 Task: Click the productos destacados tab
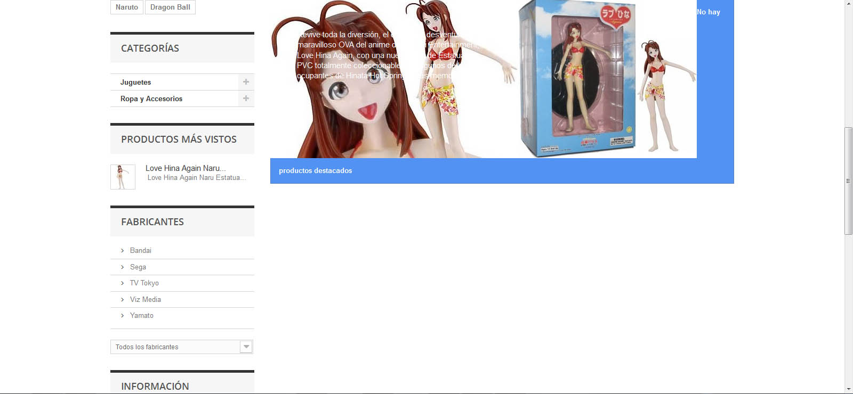pos(316,171)
